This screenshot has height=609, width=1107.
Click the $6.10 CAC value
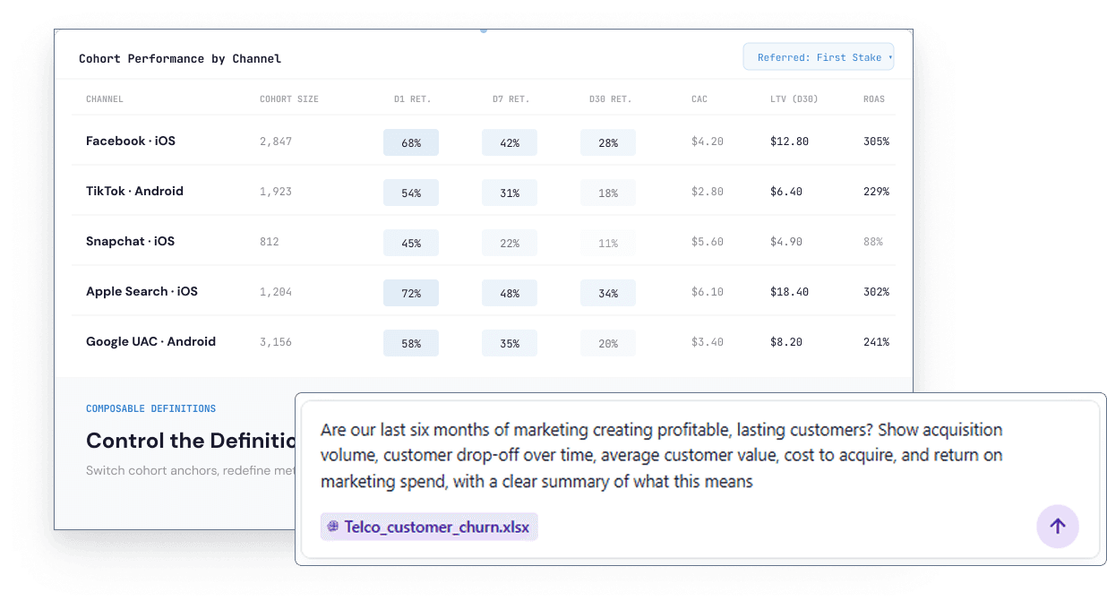coord(708,292)
